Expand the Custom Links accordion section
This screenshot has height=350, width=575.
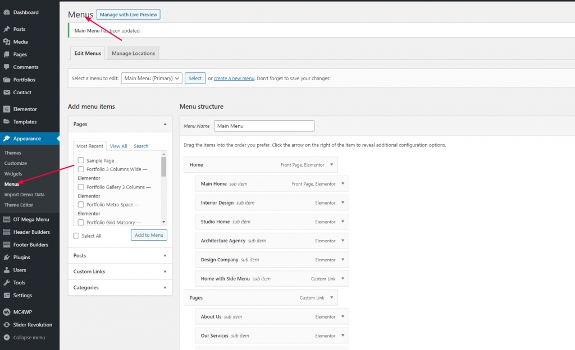pos(165,271)
